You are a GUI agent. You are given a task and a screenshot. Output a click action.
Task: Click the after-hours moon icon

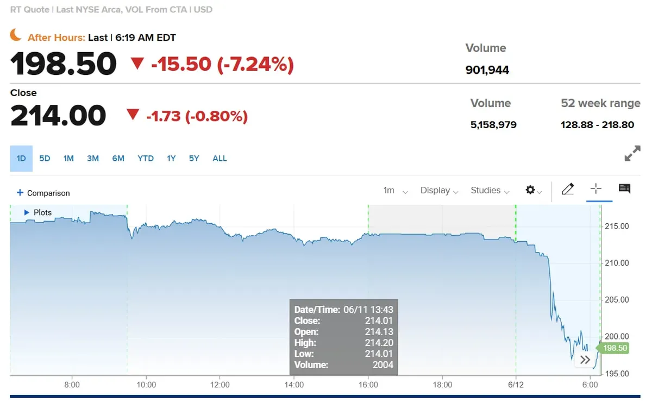(x=16, y=36)
